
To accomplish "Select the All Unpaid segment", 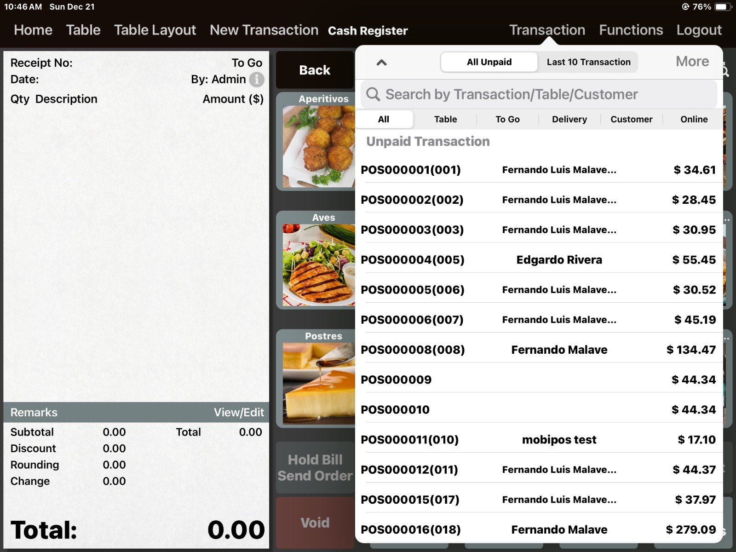I will tap(489, 62).
